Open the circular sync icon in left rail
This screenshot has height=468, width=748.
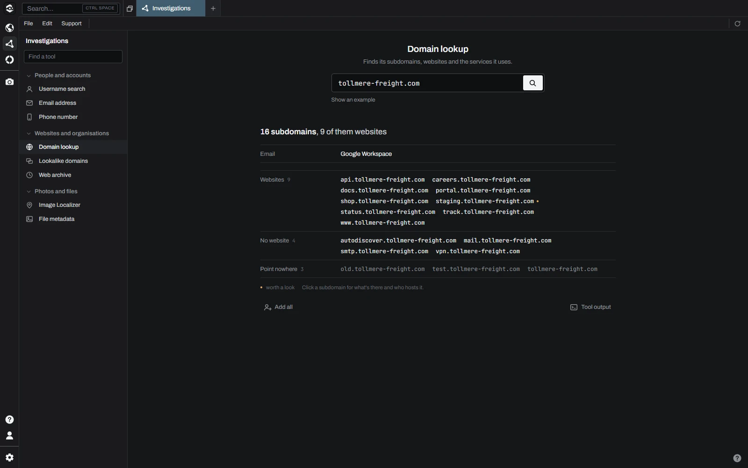coord(9,59)
